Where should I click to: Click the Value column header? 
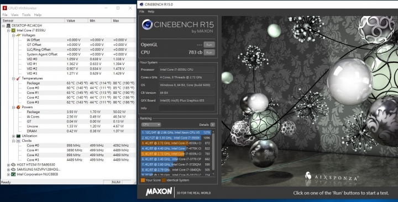[76, 21]
